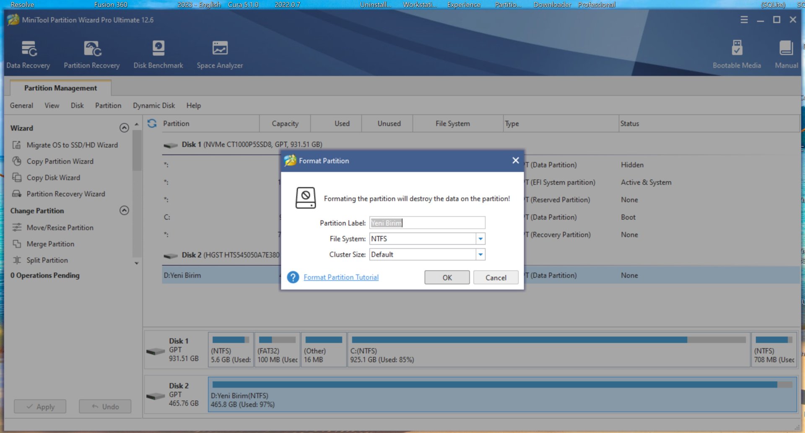Select the Partition Management tab
Image resolution: width=805 pixels, height=433 pixels.
click(60, 88)
